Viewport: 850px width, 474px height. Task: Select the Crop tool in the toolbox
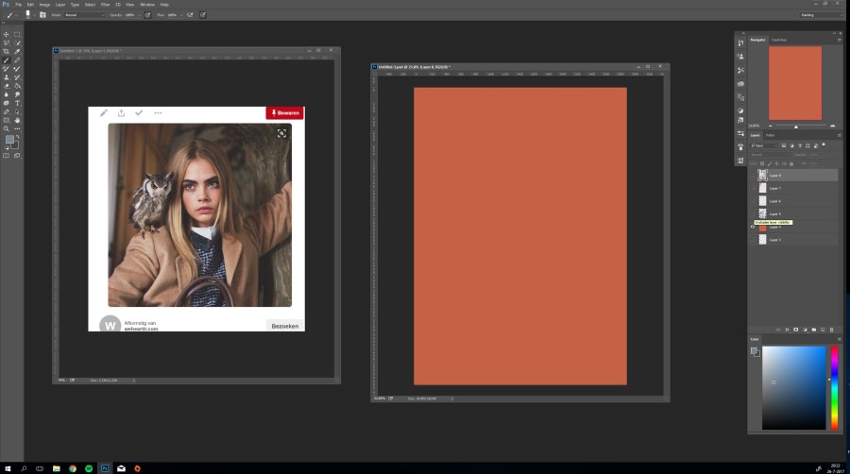[8, 51]
